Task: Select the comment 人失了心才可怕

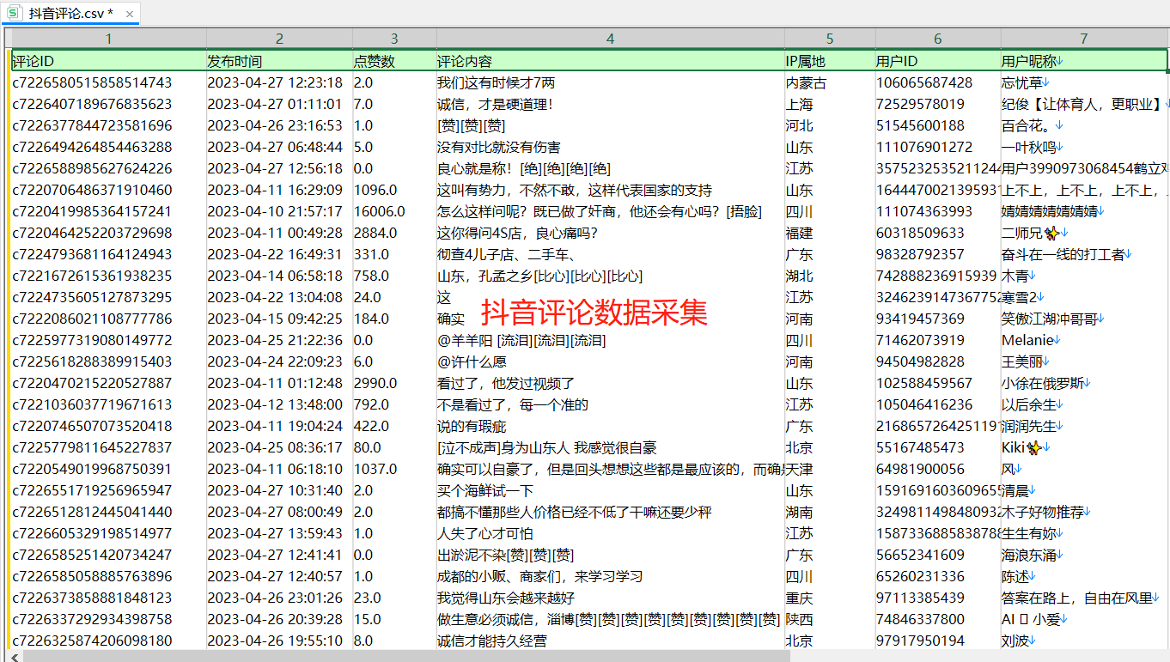Action: coord(485,533)
